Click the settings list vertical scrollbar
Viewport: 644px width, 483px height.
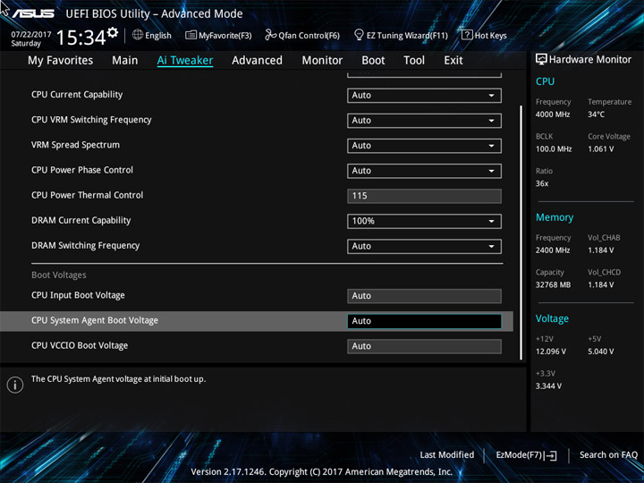(x=521, y=232)
